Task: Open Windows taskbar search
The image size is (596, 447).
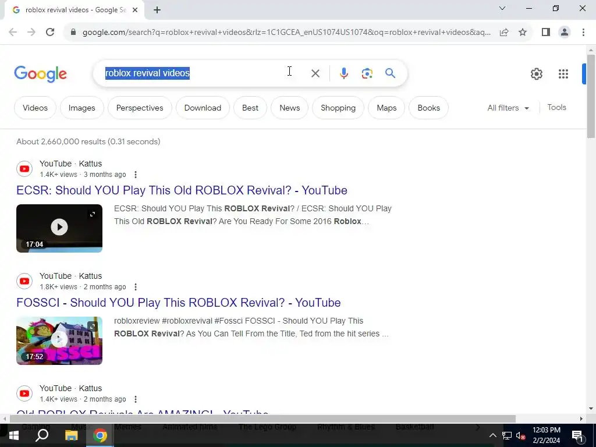Action: [x=42, y=435]
